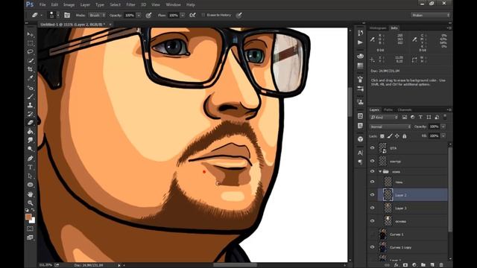477x268 pixels.
Task: Switch to the Histogram tab
Action: coord(378,28)
